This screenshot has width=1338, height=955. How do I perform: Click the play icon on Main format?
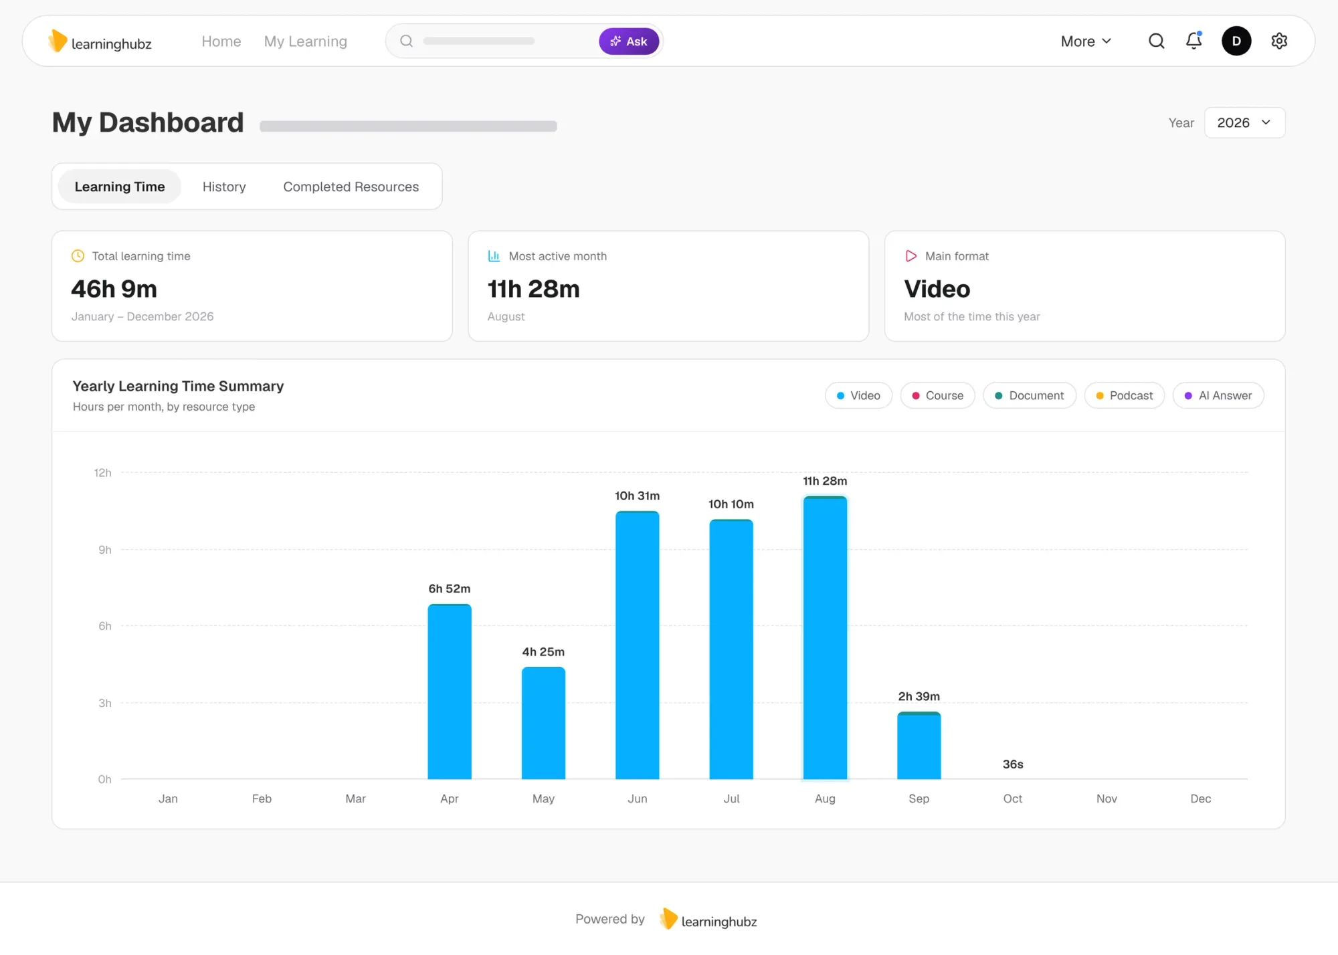point(911,256)
